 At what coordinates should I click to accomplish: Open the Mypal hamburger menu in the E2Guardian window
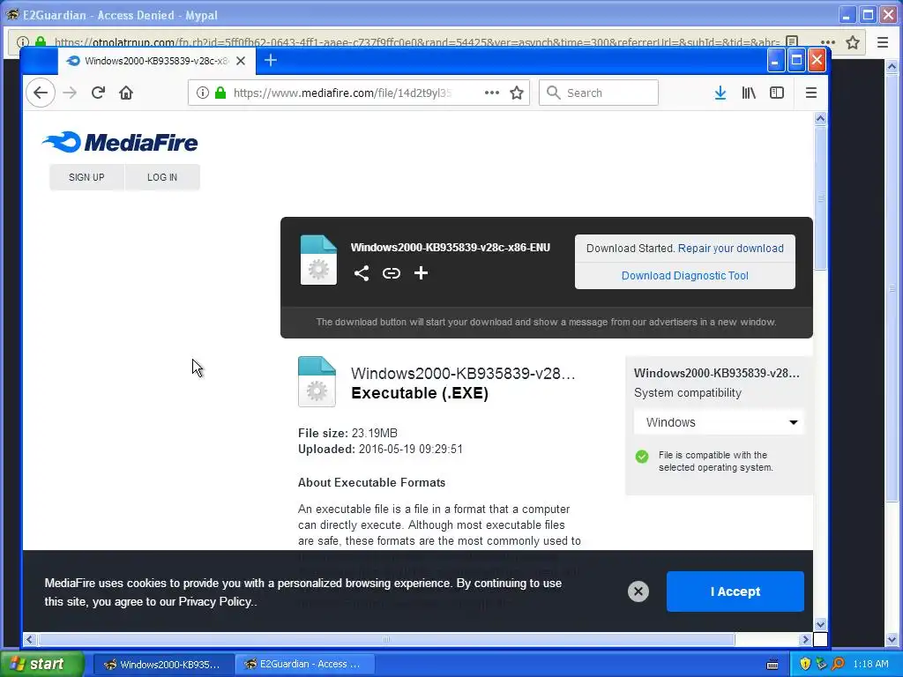click(882, 42)
